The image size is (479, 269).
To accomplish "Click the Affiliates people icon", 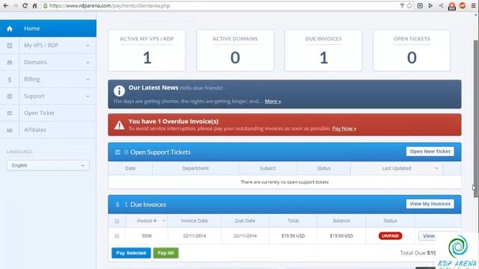I will click(x=10, y=130).
